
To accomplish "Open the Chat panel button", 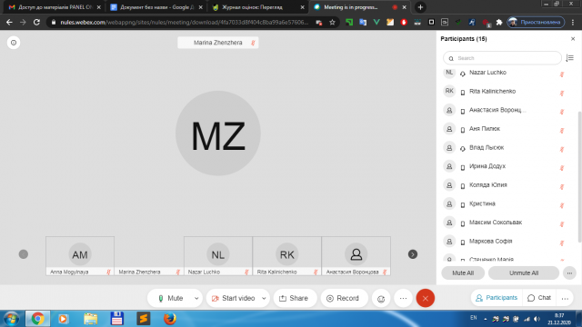I will click(x=539, y=298).
